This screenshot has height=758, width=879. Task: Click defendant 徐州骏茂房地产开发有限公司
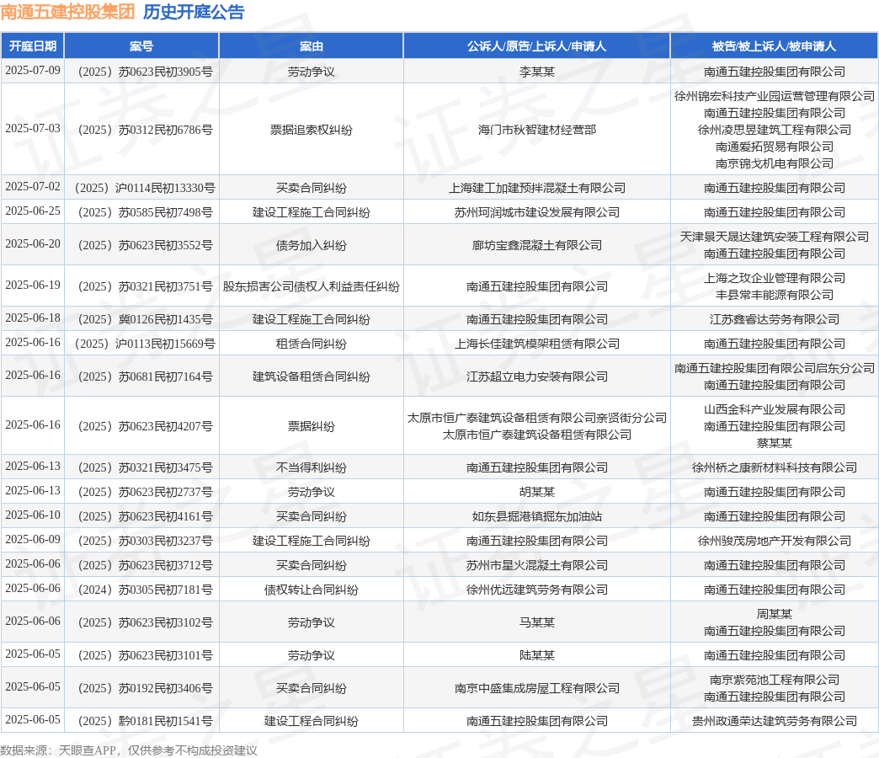click(x=774, y=541)
